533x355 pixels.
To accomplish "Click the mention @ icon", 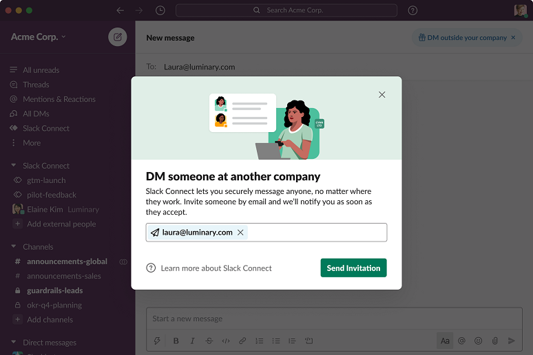I will tap(461, 341).
